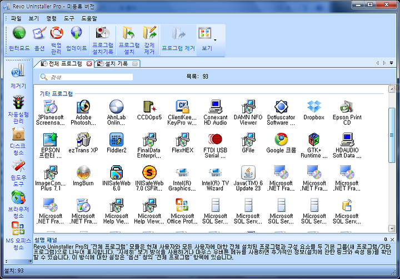Screen dimensions: 400x279
Task: Click scrollbar up arrow in program list
Action: (392, 89)
